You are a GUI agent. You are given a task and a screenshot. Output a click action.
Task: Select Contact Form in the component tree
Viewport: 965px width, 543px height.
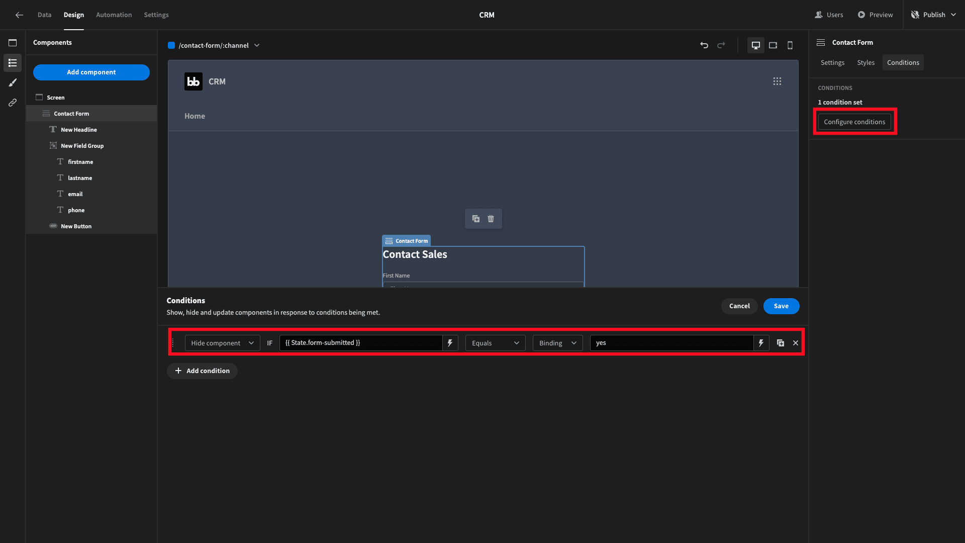coord(91,114)
